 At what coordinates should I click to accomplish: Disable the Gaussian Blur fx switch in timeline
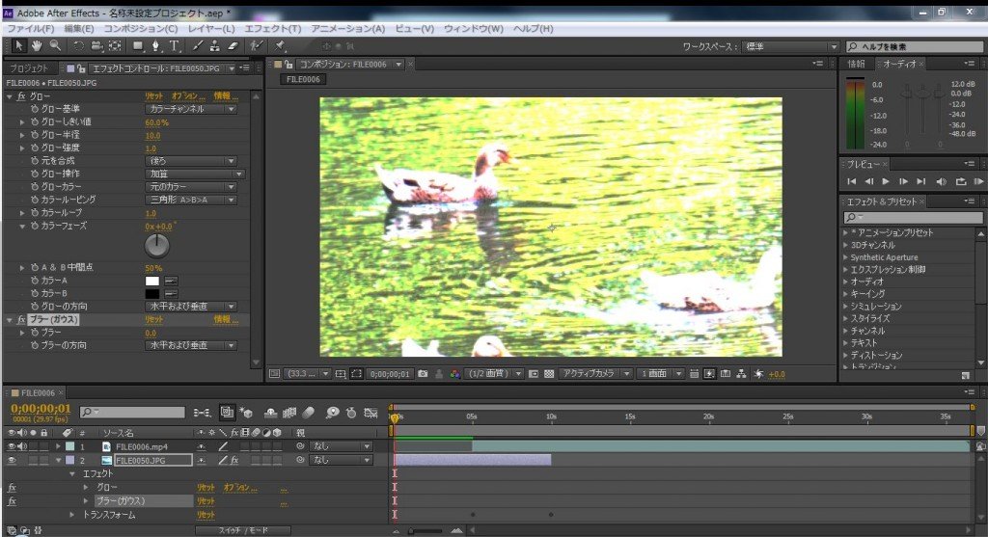tap(12, 501)
